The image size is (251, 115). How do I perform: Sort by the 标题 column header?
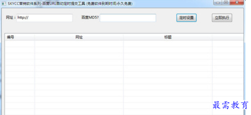[168, 37]
